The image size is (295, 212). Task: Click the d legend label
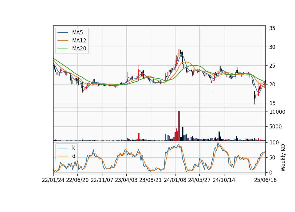pos(73,156)
